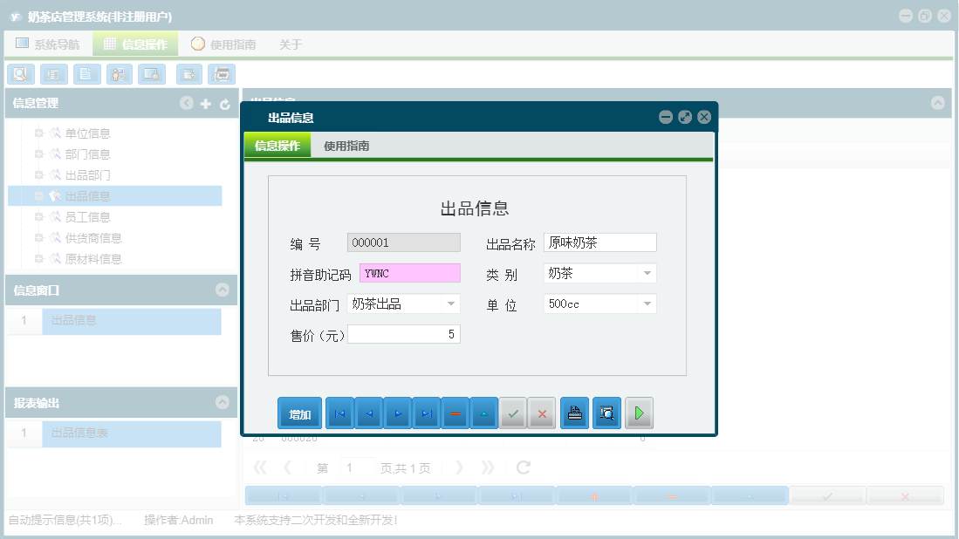
Task: Open the print icon in the dialog
Action: coord(574,413)
